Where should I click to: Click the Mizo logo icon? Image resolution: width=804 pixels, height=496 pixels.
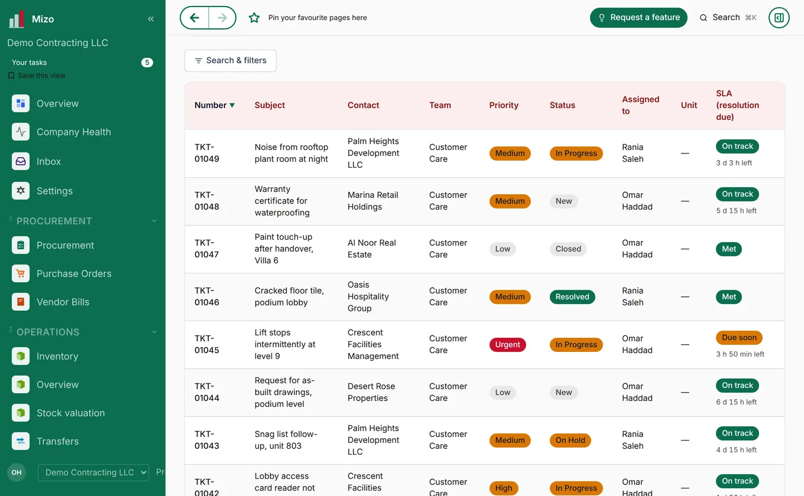point(17,19)
